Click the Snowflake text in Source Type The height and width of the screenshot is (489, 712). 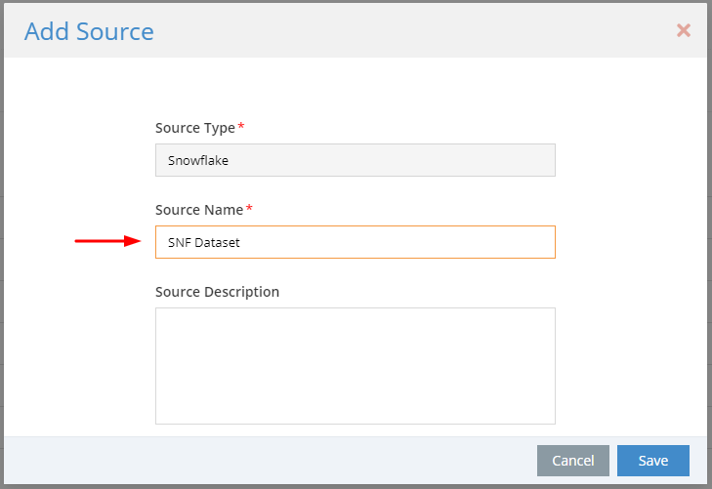[x=198, y=161]
